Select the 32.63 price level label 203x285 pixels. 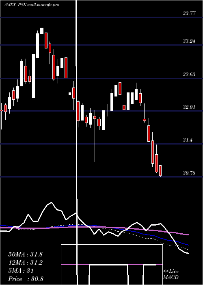[x=189, y=75]
